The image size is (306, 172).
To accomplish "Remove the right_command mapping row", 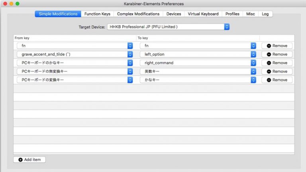I will [277, 63].
